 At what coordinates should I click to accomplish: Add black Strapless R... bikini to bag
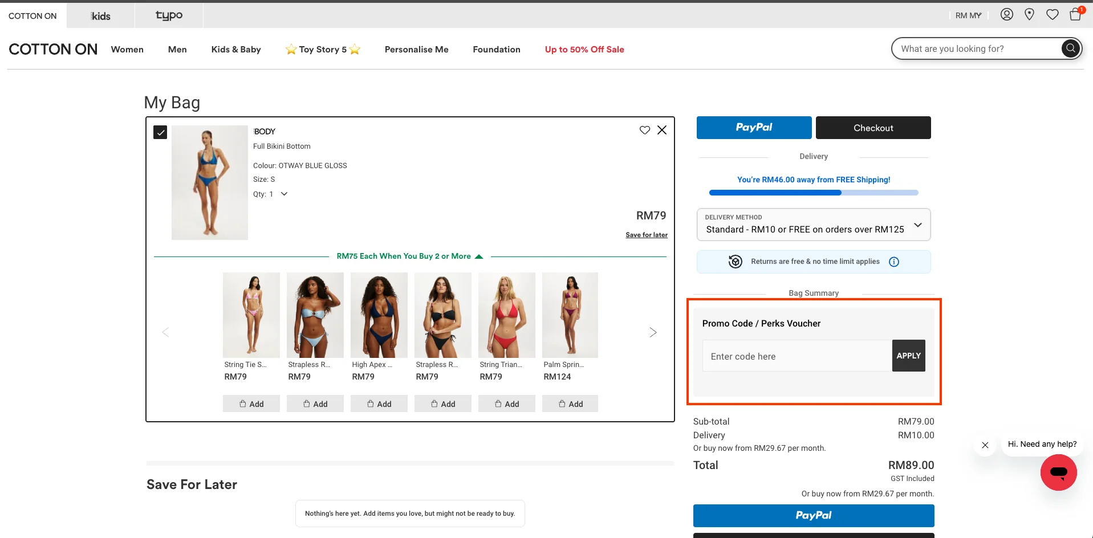coord(443,403)
